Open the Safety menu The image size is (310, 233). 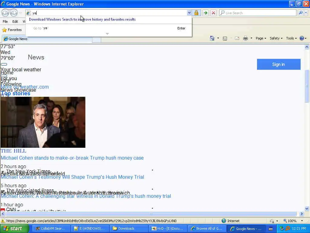[x=276, y=38]
